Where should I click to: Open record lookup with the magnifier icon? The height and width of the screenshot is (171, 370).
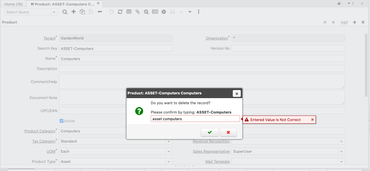tap(65, 12)
